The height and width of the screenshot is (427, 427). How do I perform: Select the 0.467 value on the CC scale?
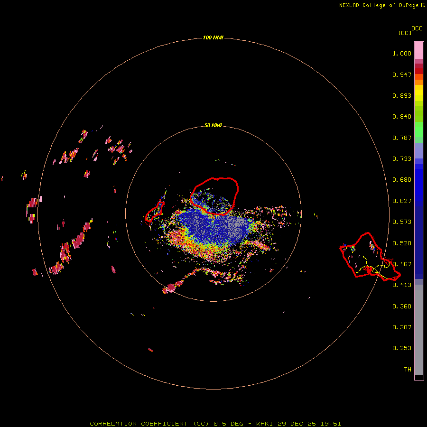point(402,264)
